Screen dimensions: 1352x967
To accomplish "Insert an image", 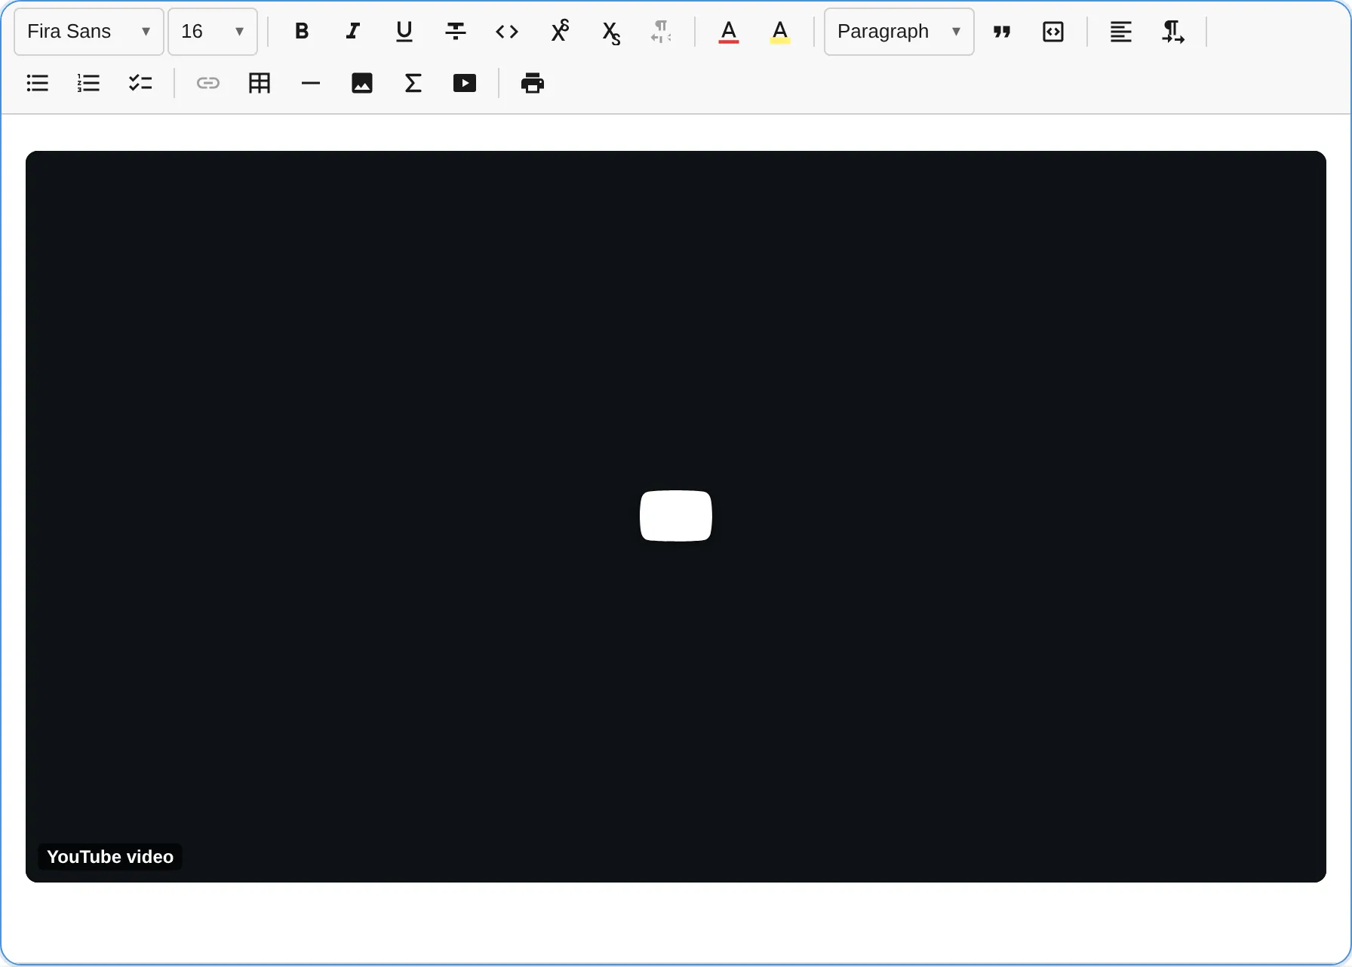I will tap(362, 83).
